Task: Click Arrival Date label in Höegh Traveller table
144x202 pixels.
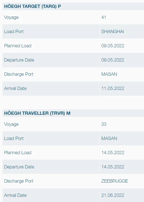Action: [x=15, y=195]
